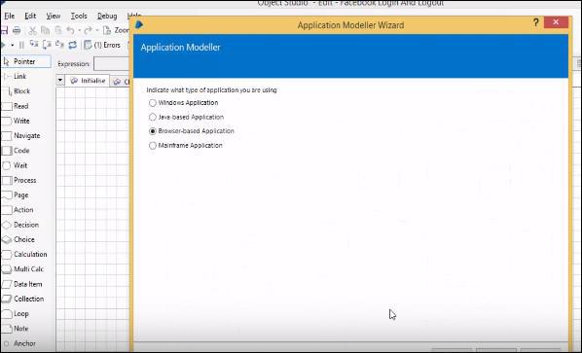
Task: Click the Zoom page icon
Action: [107, 30]
